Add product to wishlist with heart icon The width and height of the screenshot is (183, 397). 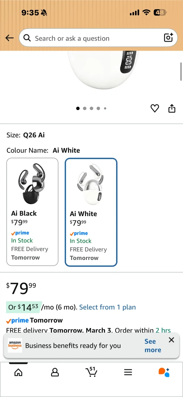(x=155, y=108)
